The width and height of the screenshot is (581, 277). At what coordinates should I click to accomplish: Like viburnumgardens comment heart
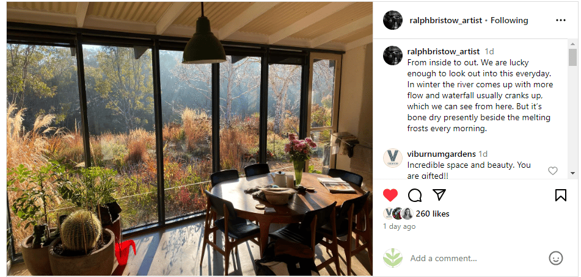pos(552,170)
